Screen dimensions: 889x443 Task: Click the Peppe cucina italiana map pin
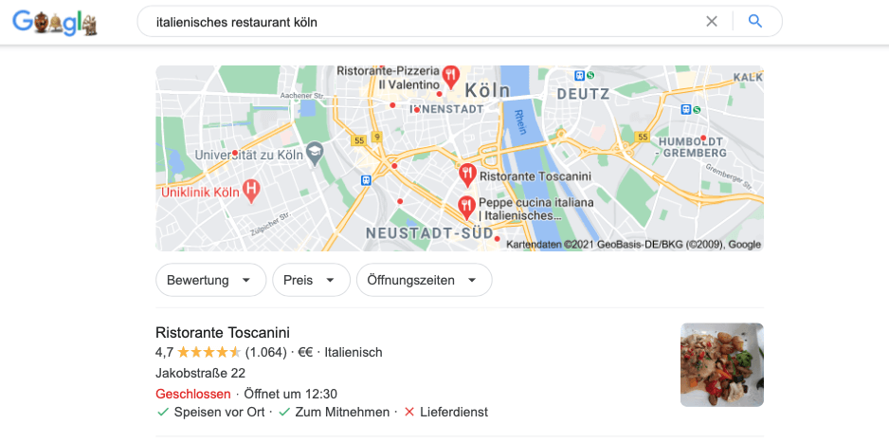[466, 208]
